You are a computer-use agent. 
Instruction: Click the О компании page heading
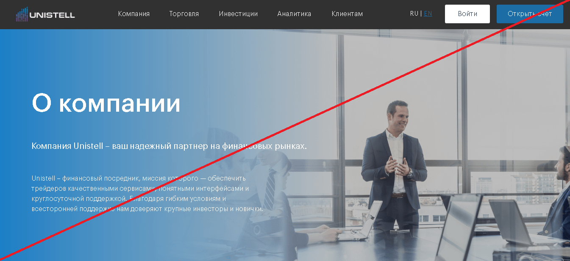click(x=106, y=103)
